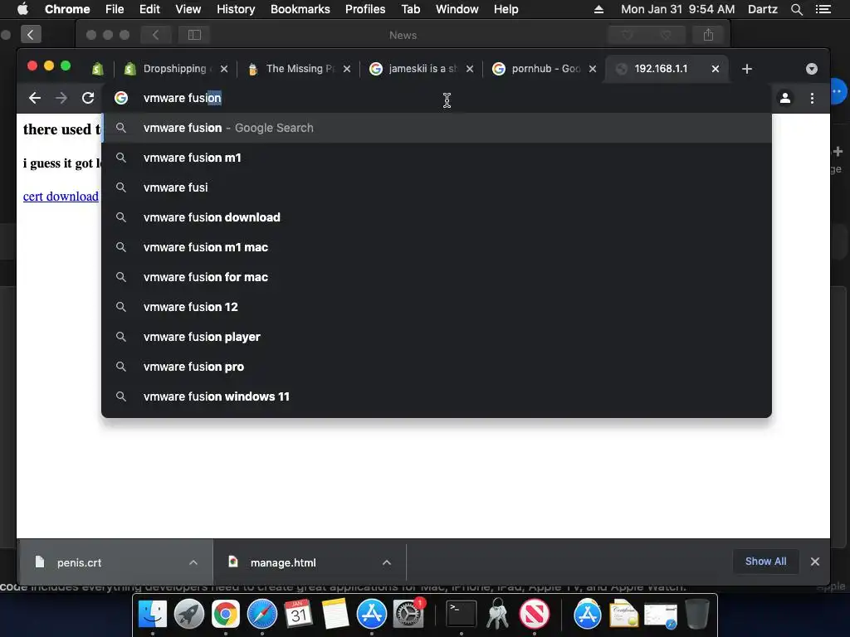The image size is (850, 637).
Task: Open Safari from the Dock
Action: pos(262,614)
